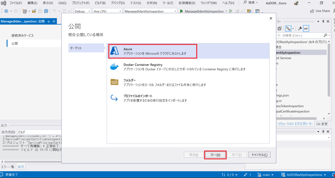Click start without debugging outline play icon
Viewport: 335px width, 178px height.
[231, 11]
